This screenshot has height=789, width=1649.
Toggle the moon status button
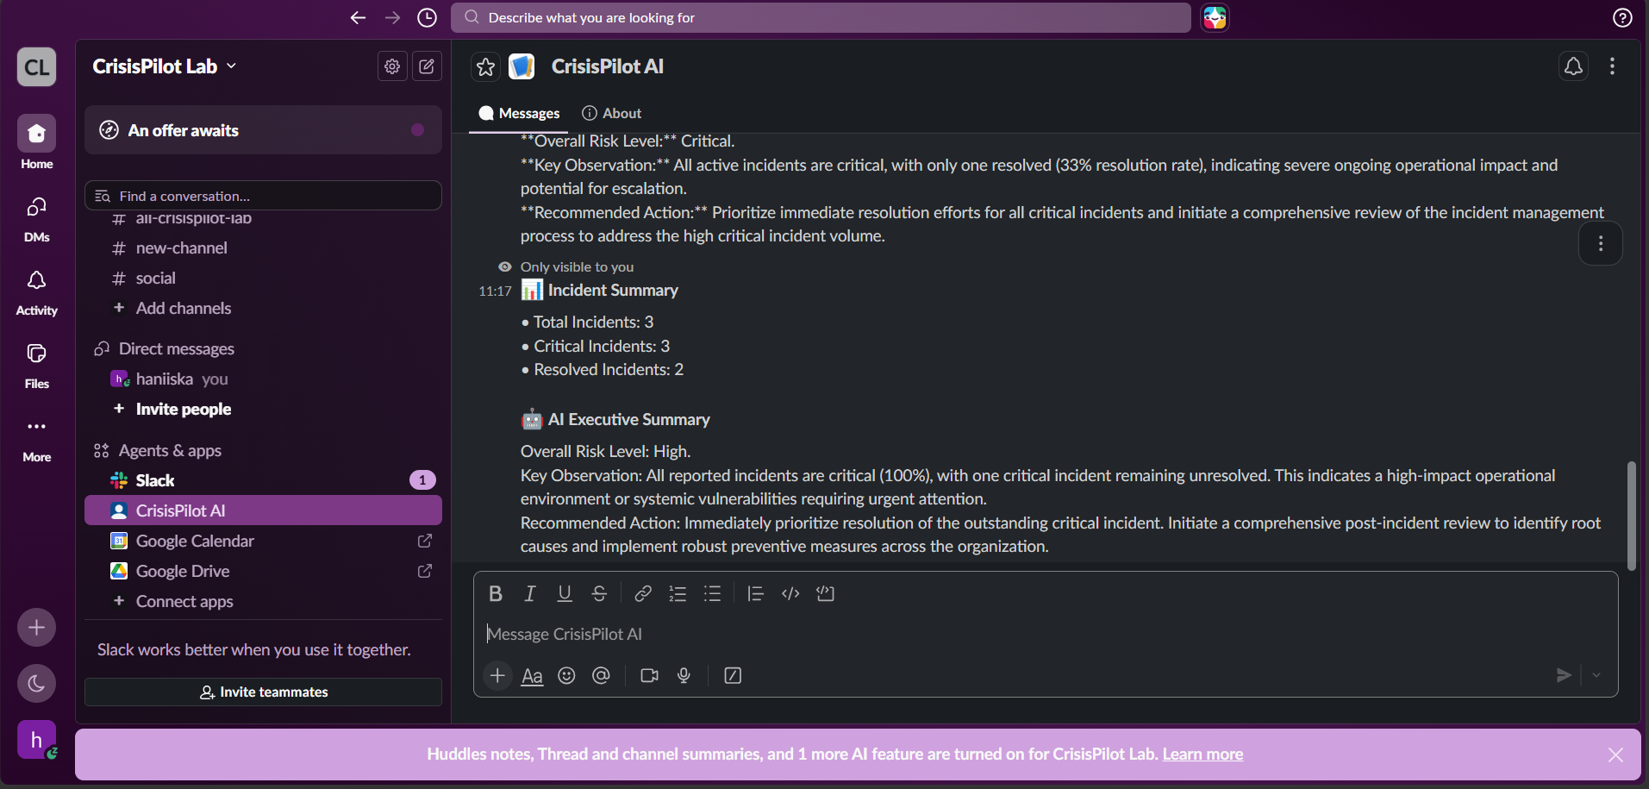coord(36,684)
